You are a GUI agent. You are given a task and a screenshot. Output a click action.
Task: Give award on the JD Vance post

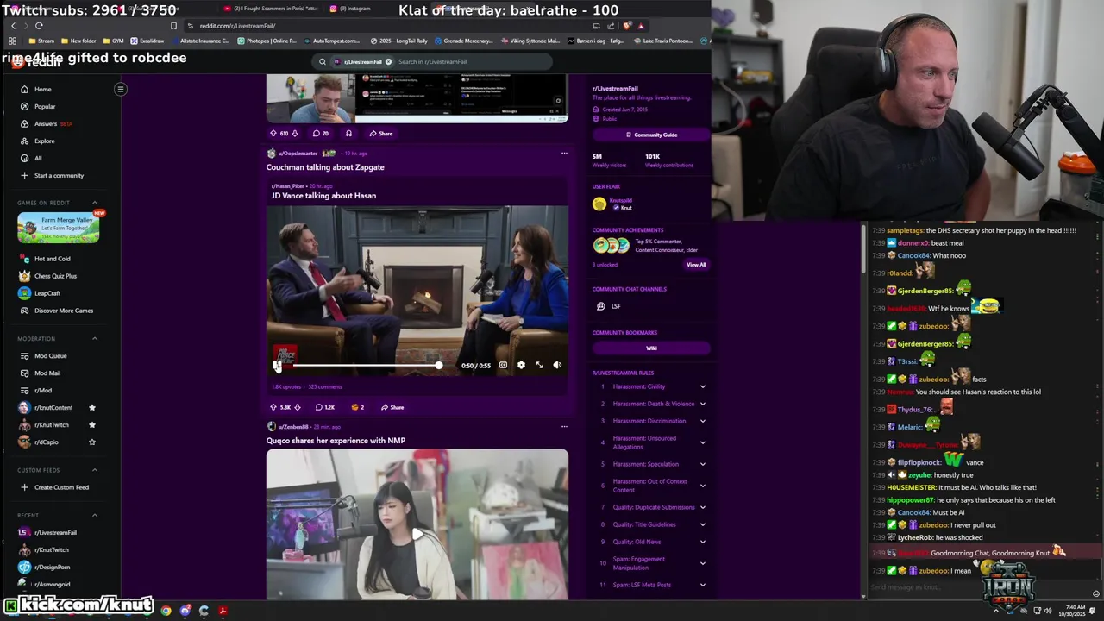tap(358, 407)
